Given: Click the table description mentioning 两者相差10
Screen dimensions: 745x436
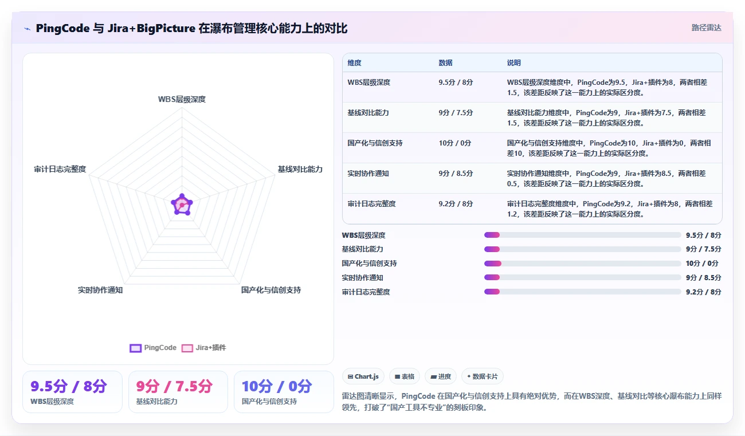Looking at the screenshot, I should [x=609, y=148].
